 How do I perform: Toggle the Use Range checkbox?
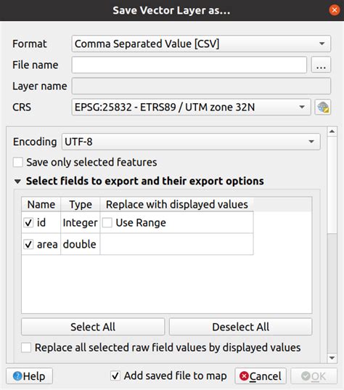pyautogui.click(x=107, y=223)
